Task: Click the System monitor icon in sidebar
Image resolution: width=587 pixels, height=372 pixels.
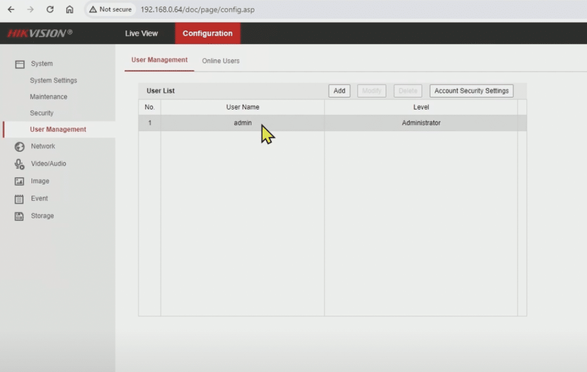Action: [x=19, y=64]
